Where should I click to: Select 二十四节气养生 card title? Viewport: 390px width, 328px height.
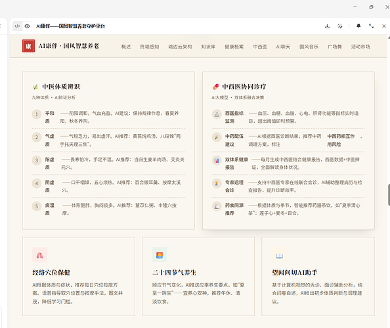[175, 273]
